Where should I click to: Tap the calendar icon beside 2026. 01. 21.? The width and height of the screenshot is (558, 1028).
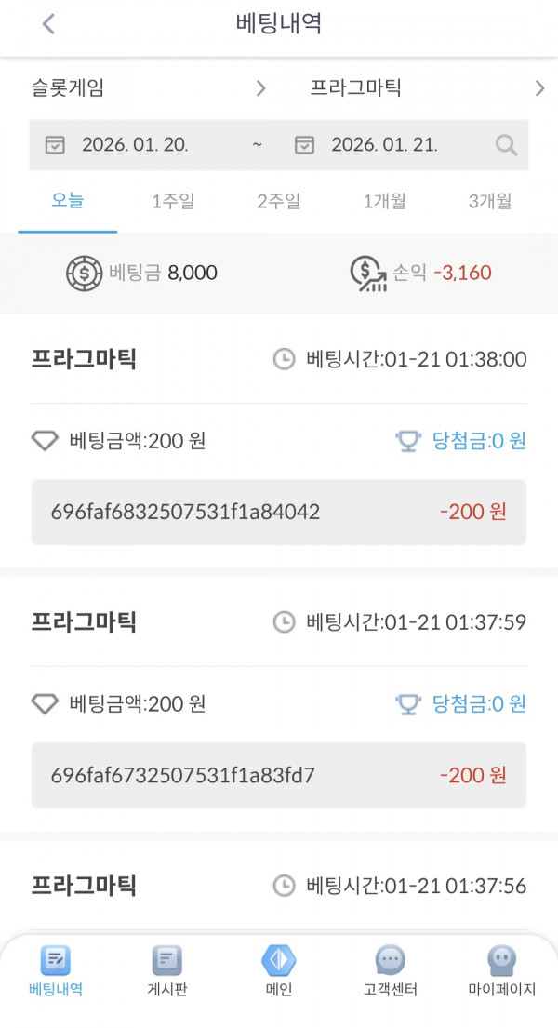coord(307,144)
